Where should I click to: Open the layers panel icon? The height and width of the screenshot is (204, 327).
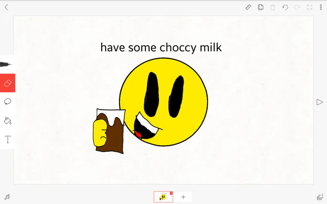tap(320, 197)
